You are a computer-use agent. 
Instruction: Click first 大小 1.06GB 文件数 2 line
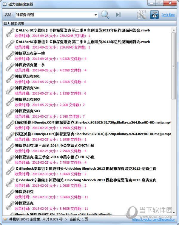coord(51,174)
